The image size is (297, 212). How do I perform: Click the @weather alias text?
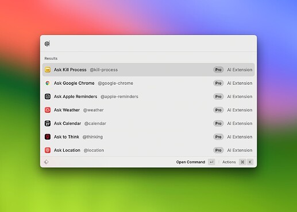(93, 110)
